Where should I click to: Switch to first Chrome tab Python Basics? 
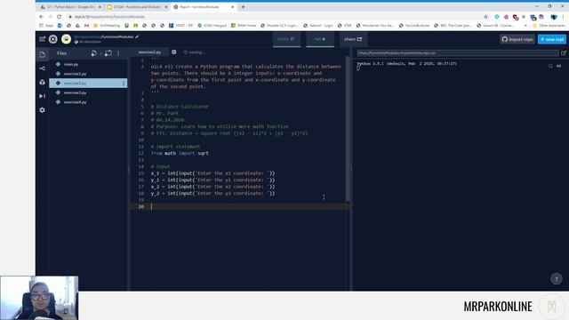(71, 7)
